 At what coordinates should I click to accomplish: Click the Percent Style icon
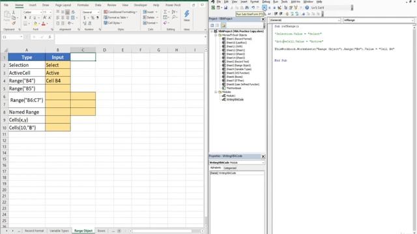[93, 18]
